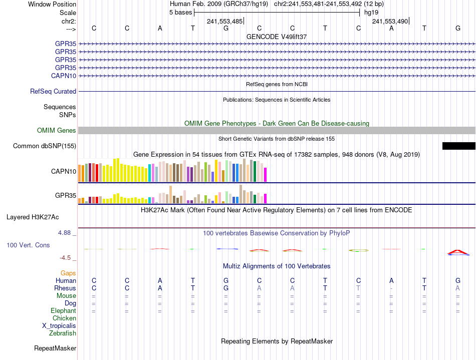The height and width of the screenshot is (360, 476).
Task: Click the orange Gaps label
Action: [x=68, y=273]
